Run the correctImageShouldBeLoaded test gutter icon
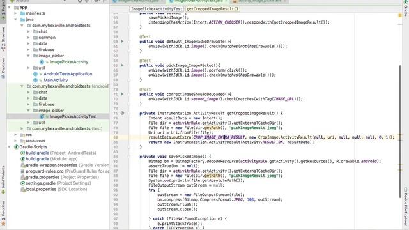 [122, 94]
